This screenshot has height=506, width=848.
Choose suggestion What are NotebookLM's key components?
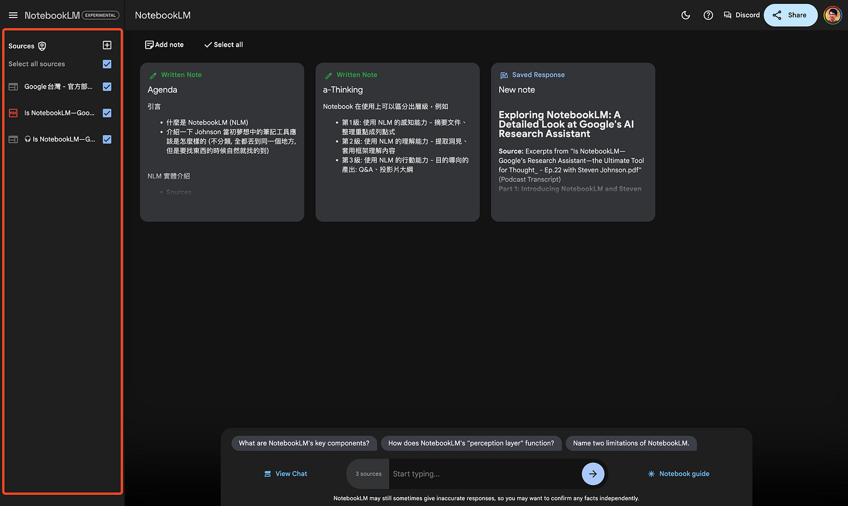click(x=304, y=443)
